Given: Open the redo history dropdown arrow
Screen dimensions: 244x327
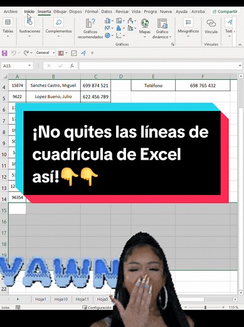Looking at the screenshot, I should point(31,53).
